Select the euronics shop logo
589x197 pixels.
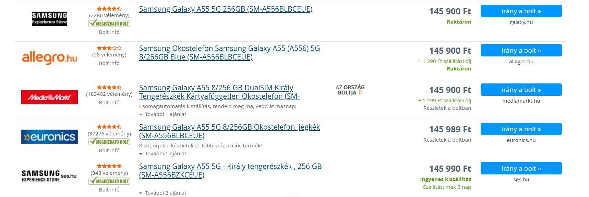coord(49,137)
